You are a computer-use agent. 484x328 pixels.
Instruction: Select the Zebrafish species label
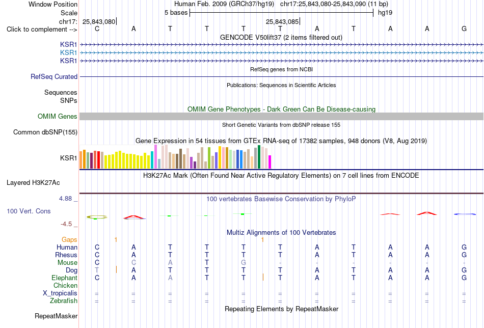64,300
